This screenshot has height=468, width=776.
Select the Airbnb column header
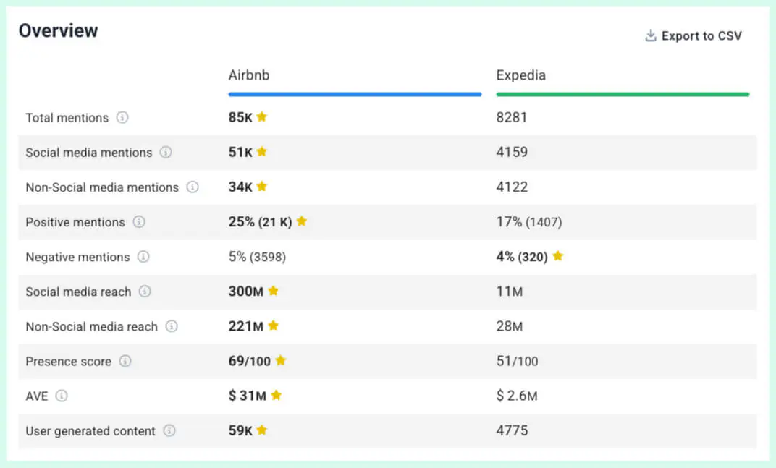pos(249,75)
